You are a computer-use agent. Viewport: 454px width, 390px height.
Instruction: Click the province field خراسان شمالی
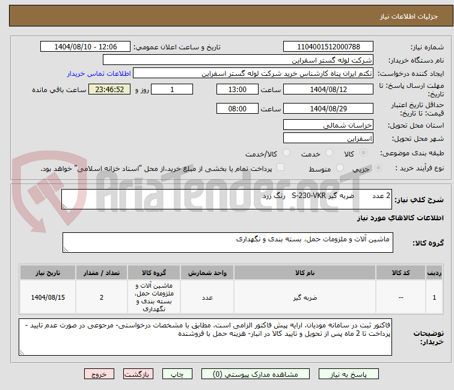[x=328, y=125]
